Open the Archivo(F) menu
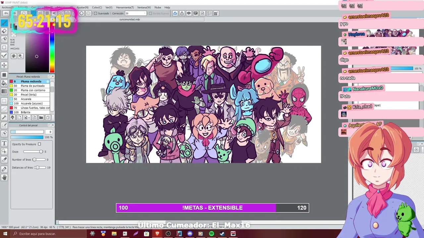This screenshot has width=424, height=238. click(8, 7)
